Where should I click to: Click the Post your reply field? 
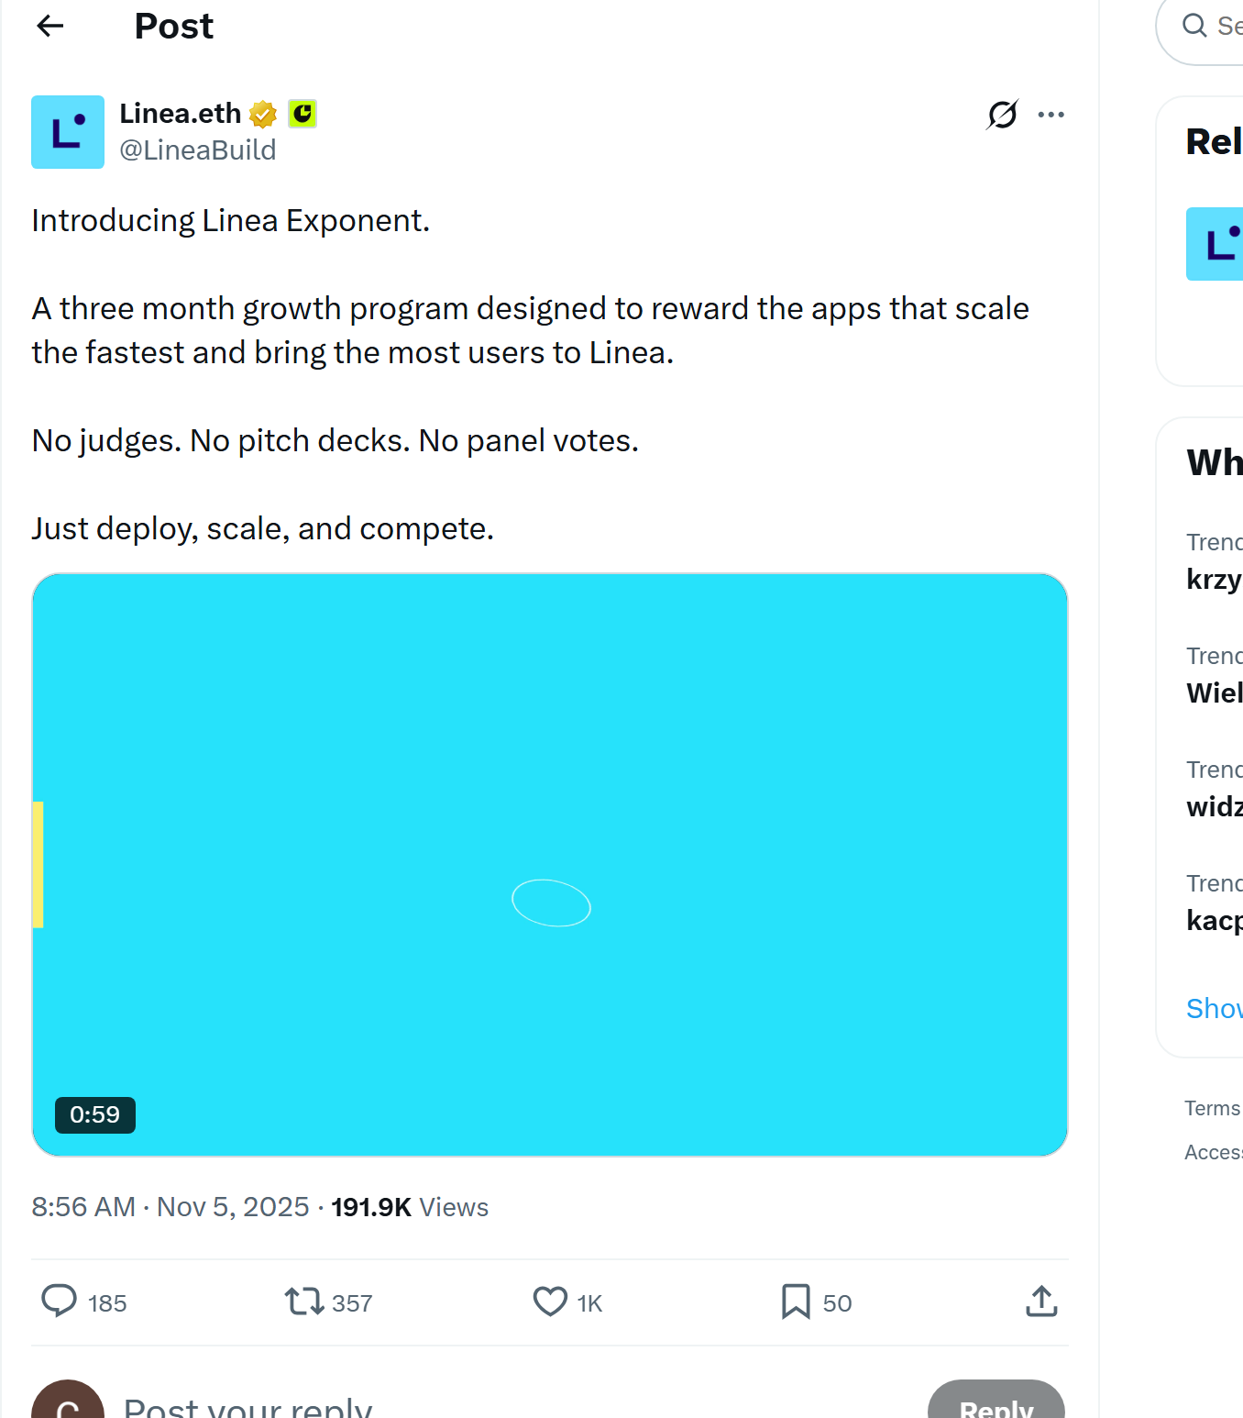pos(247,1407)
